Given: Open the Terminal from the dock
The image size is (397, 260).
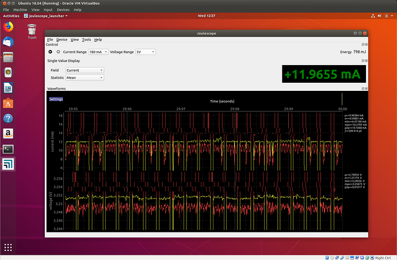Looking at the screenshot, I should [8, 149].
